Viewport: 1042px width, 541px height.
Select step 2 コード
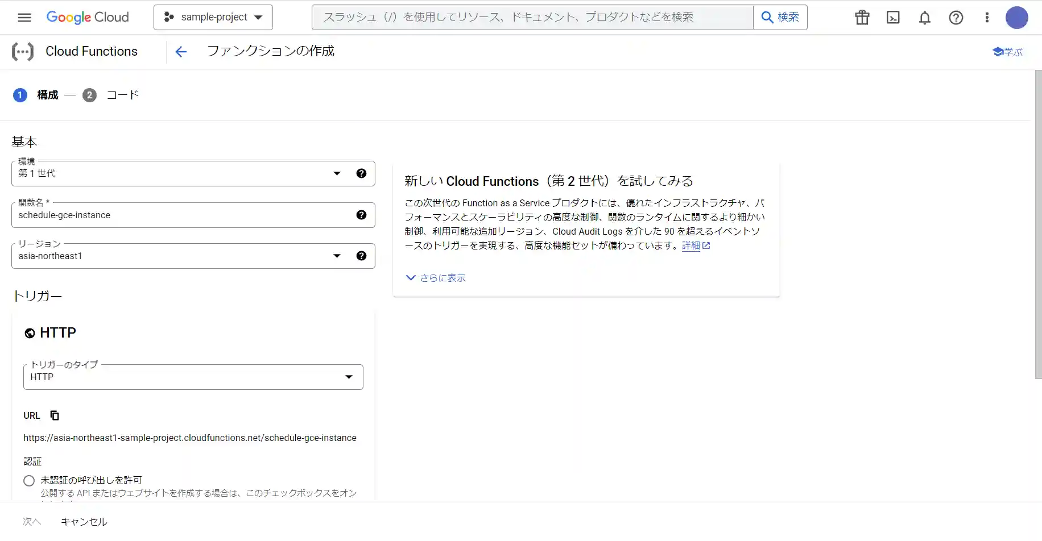[x=111, y=95]
